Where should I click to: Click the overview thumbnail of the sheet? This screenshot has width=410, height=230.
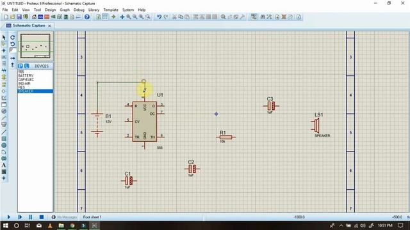(x=35, y=46)
